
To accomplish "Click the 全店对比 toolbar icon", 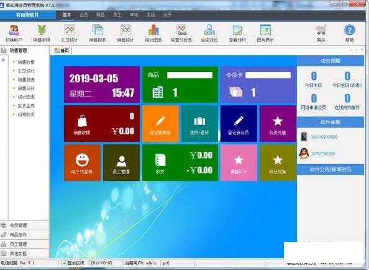I will [x=209, y=33].
